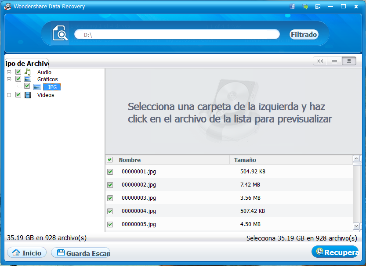Click file list scroll up arrow
366x266 pixels.
click(356, 159)
